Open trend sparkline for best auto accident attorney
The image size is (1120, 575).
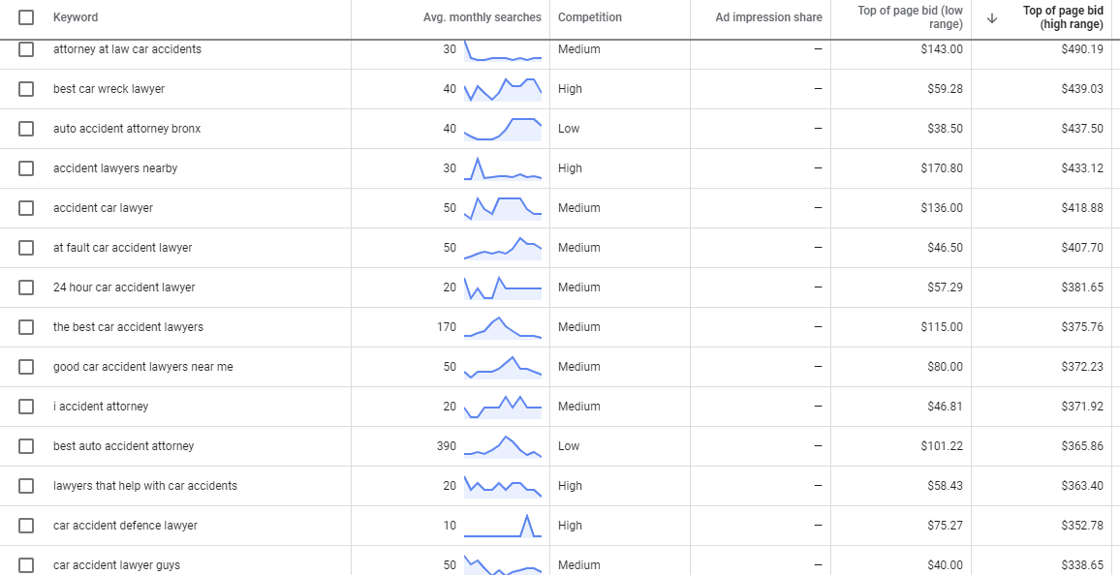pos(503,446)
